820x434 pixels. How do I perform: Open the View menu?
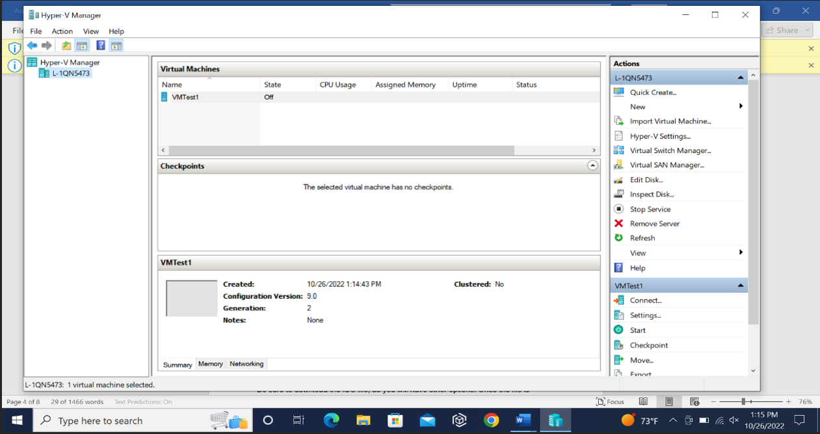(x=91, y=31)
